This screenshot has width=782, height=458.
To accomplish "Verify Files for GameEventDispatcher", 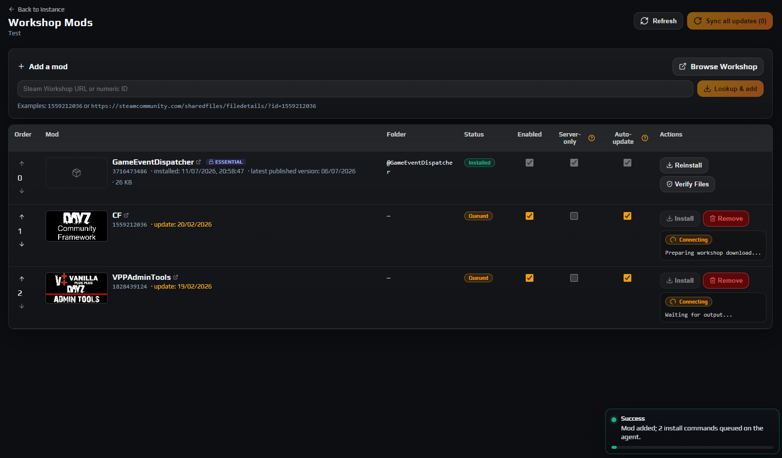I will tap(688, 184).
